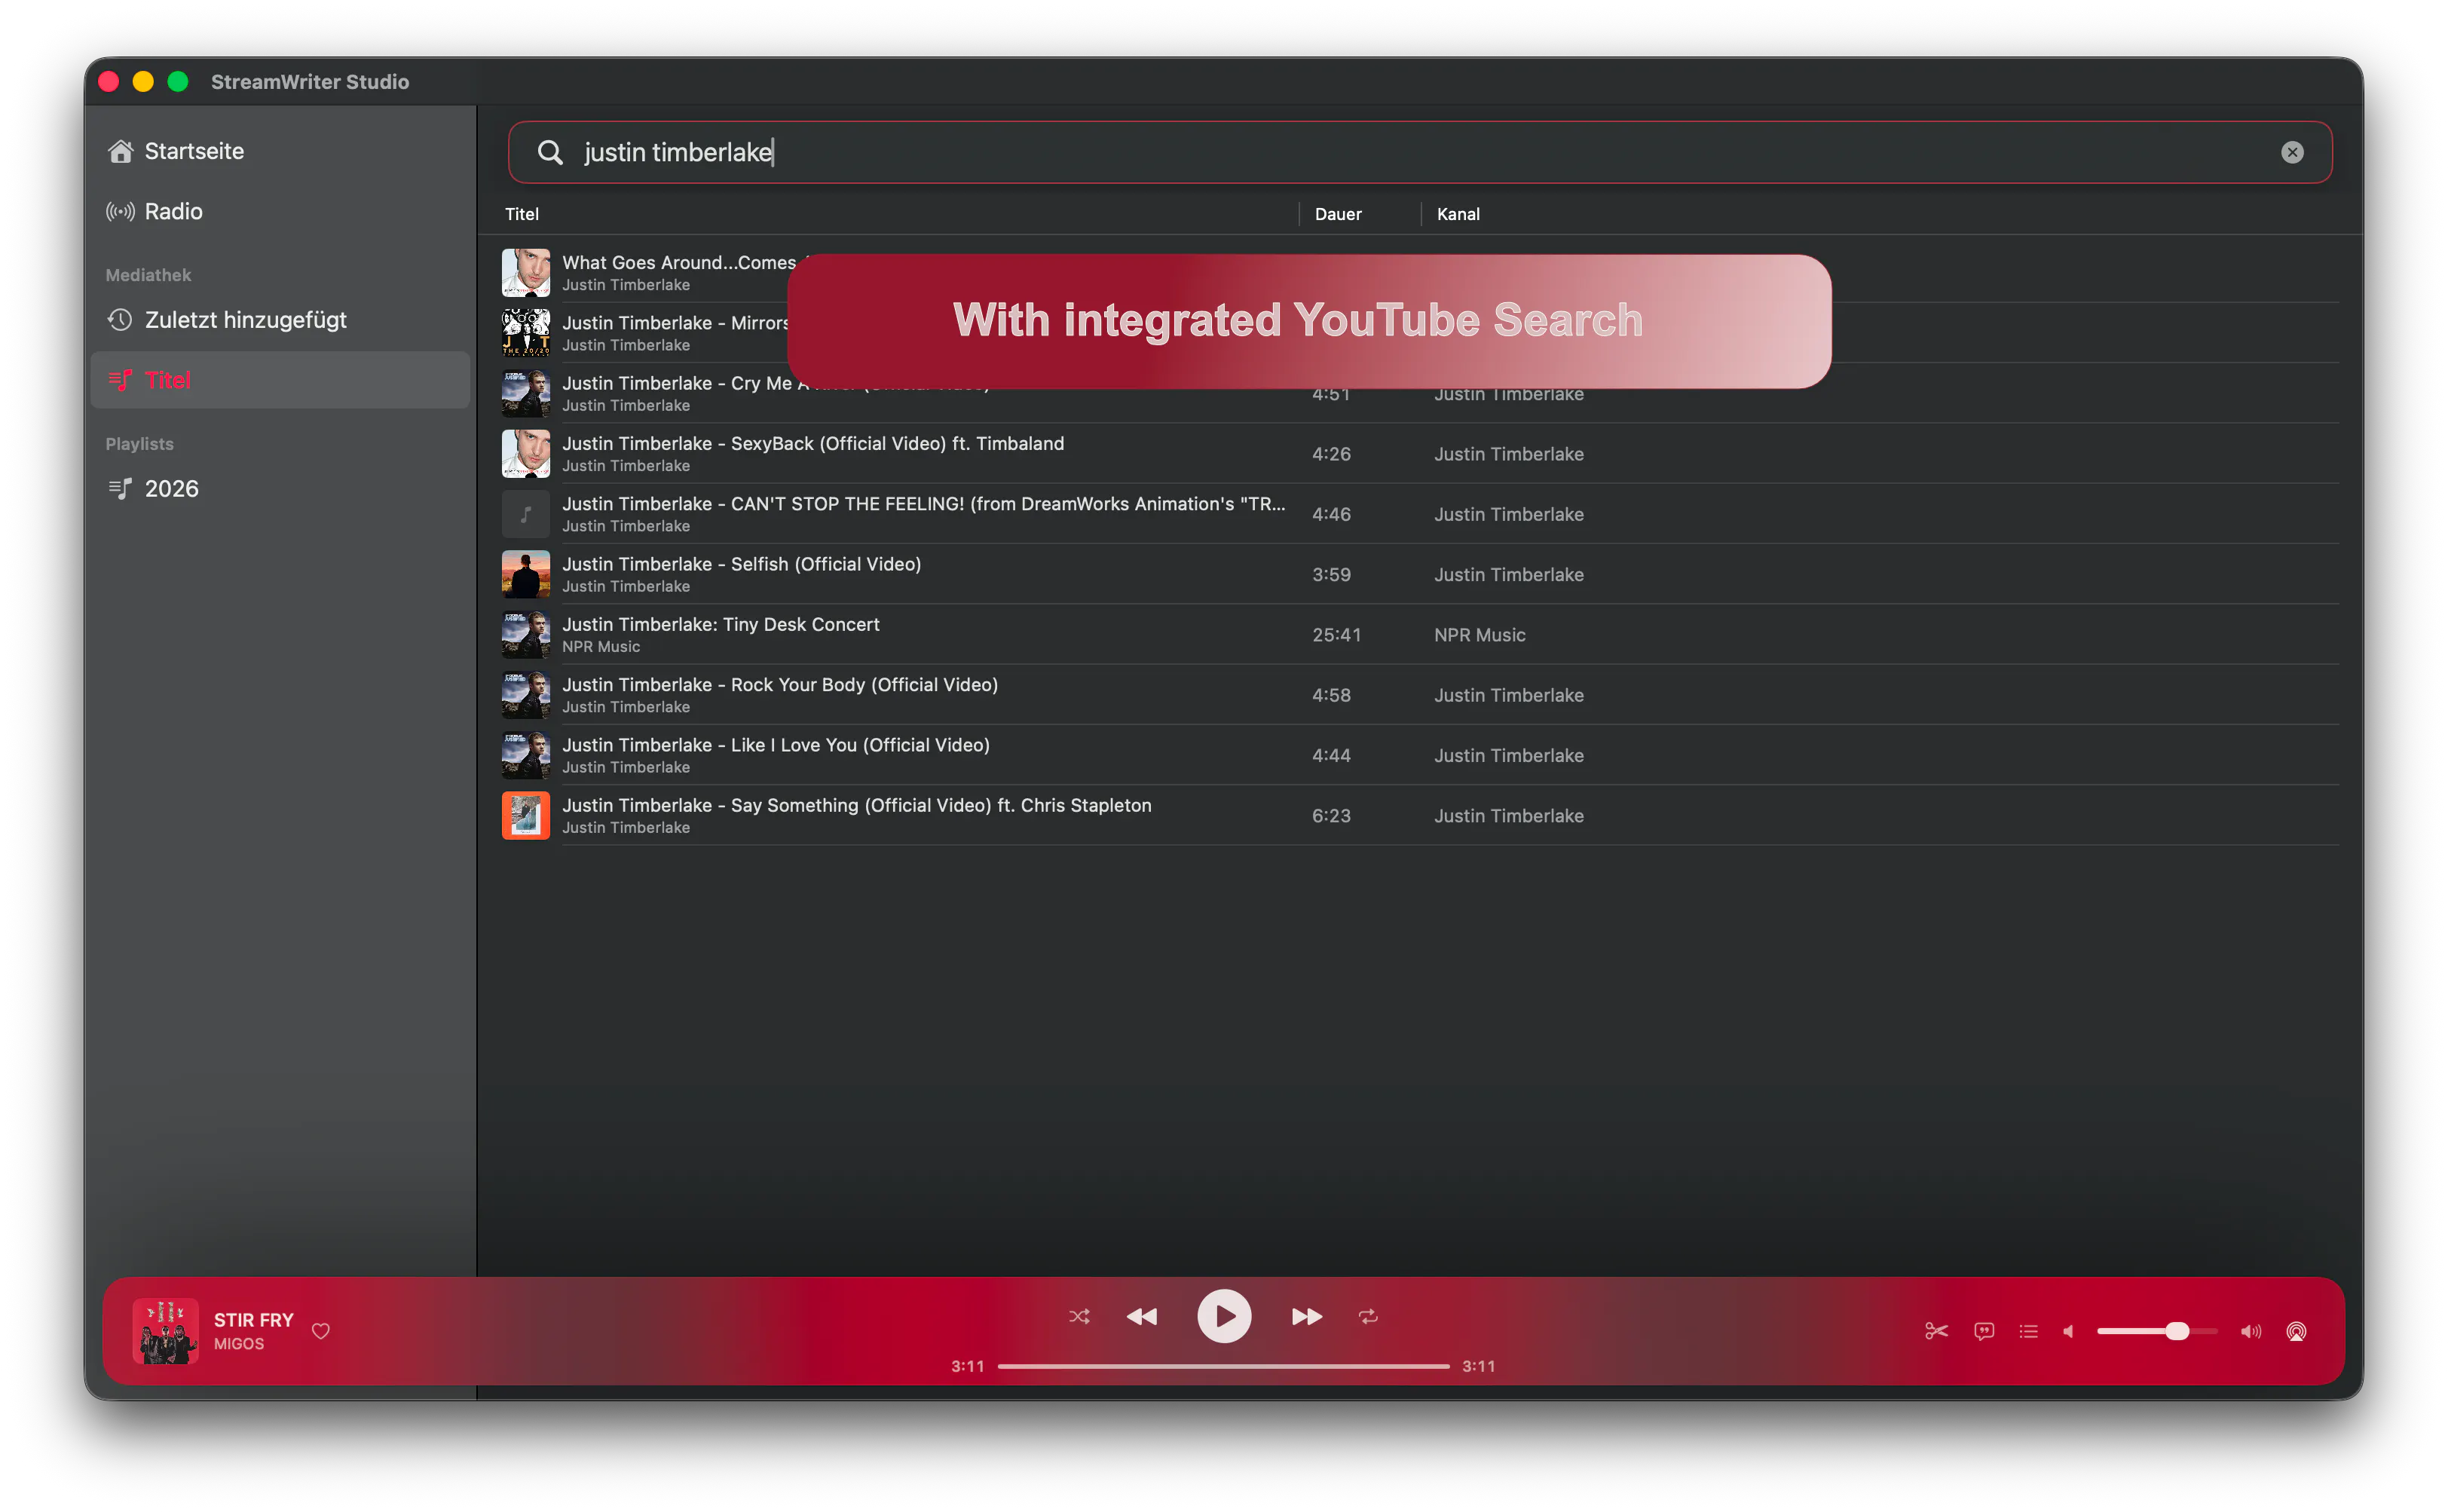Favorite STIR FRY with the heart icon
Screen dimensions: 2448x1512
[321, 1331]
